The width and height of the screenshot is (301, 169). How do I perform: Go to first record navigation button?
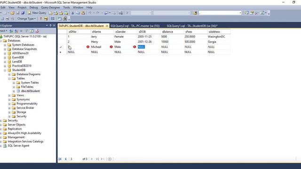click(x=60, y=159)
